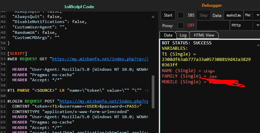Expand the Http proxy type dropdown

258,25
